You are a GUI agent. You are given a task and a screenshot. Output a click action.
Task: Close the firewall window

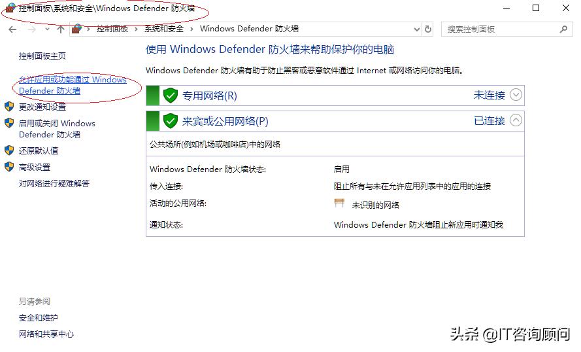point(566,8)
